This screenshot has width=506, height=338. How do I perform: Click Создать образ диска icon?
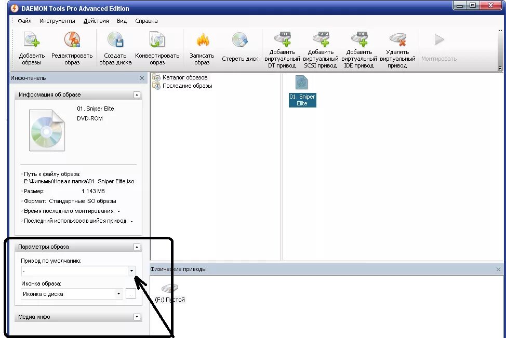click(115, 39)
